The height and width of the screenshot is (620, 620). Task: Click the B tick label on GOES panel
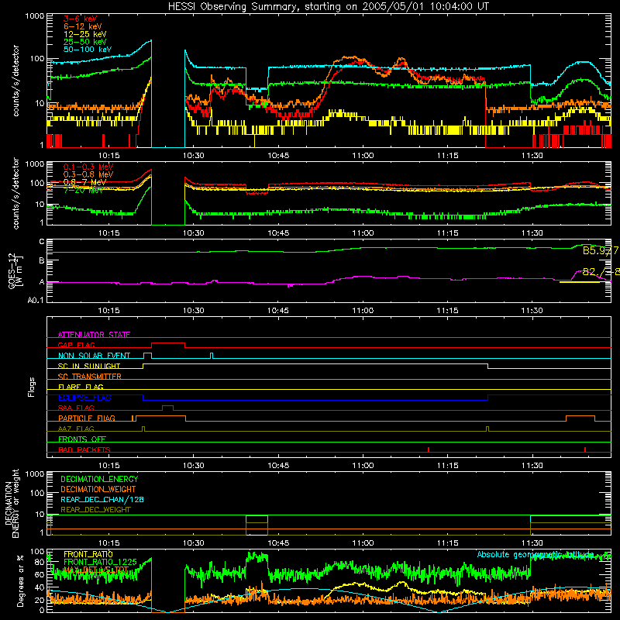[42, 261]
